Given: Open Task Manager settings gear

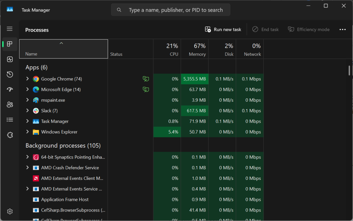Looking at the screenshot, I should 10,211.
